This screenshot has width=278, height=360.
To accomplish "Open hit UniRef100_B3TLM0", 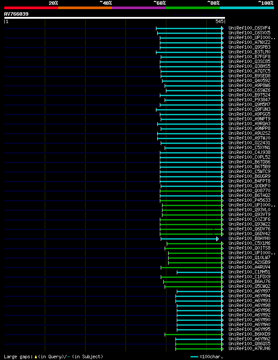I will coord(249,52).
